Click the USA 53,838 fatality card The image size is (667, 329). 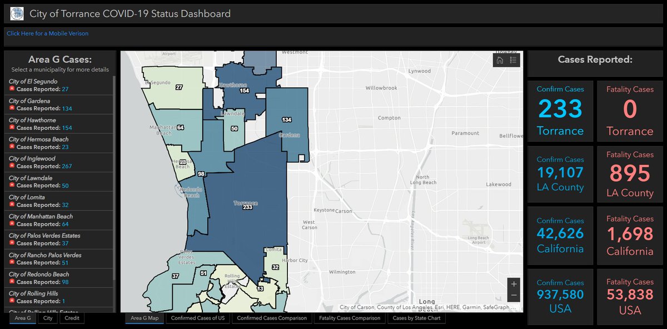pos(630,297)
